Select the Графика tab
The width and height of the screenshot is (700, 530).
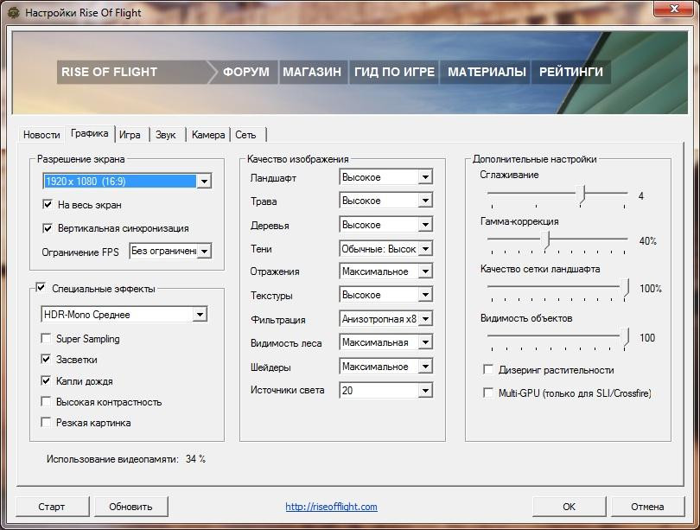[x=90, y=133]
